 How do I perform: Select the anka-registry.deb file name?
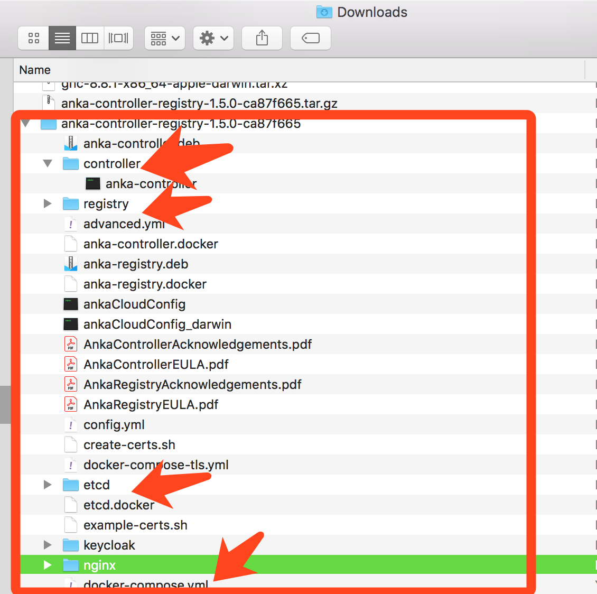tap(136, 264)
